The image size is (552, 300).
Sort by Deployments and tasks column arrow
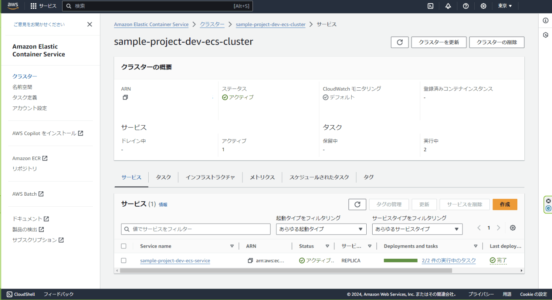coord(476,246)
